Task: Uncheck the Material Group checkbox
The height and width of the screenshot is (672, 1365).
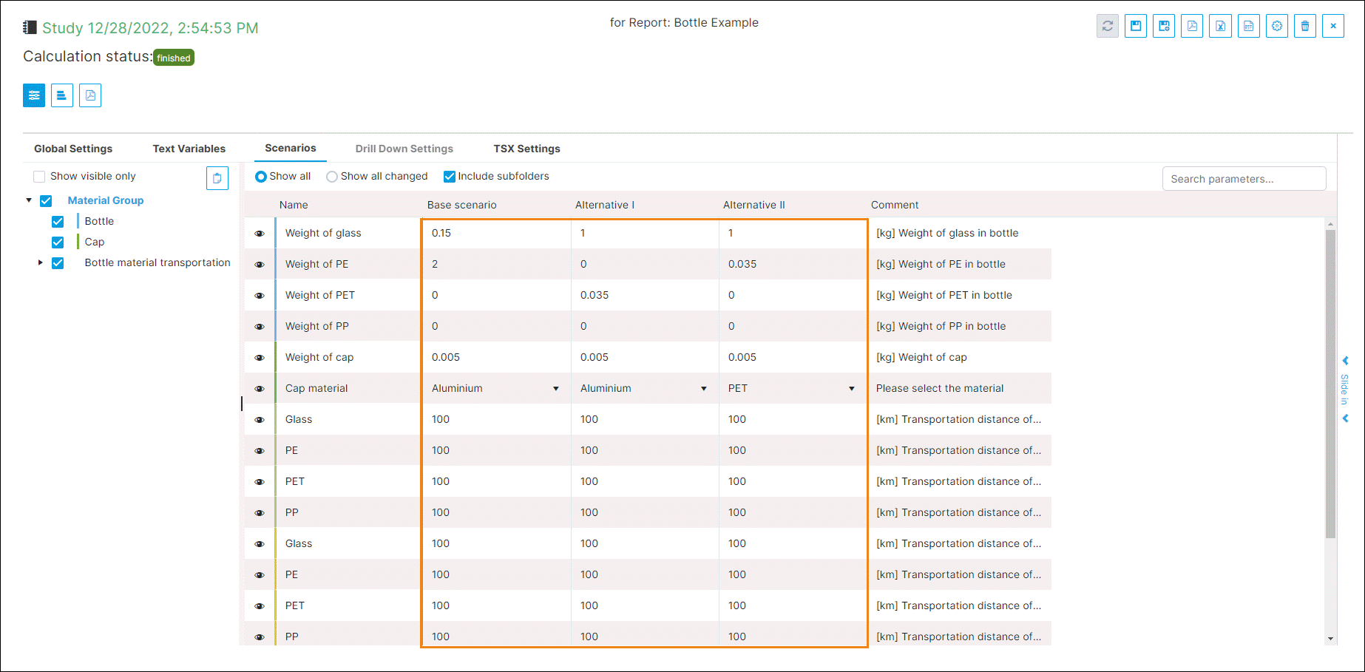Action: click(46, 201)
